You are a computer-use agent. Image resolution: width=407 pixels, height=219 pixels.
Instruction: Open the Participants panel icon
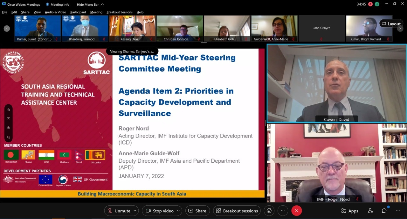pos(370,211)
